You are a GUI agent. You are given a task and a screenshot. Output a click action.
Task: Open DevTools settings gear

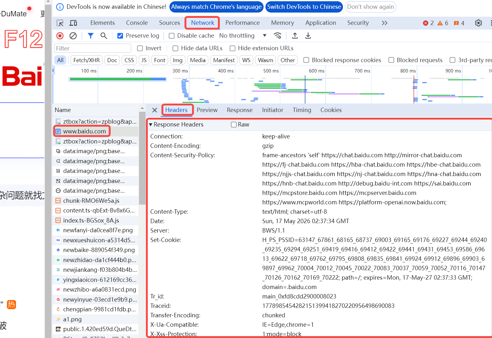click(x=478, y=23)
